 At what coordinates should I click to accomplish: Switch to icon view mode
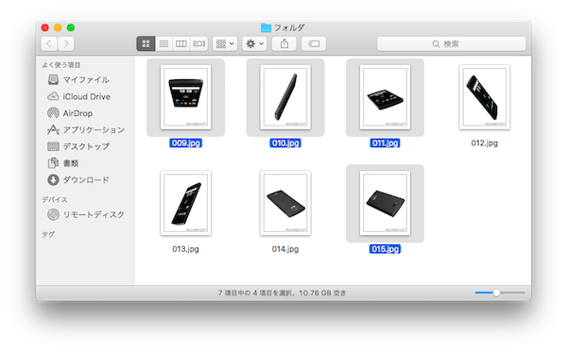[146, 43]
